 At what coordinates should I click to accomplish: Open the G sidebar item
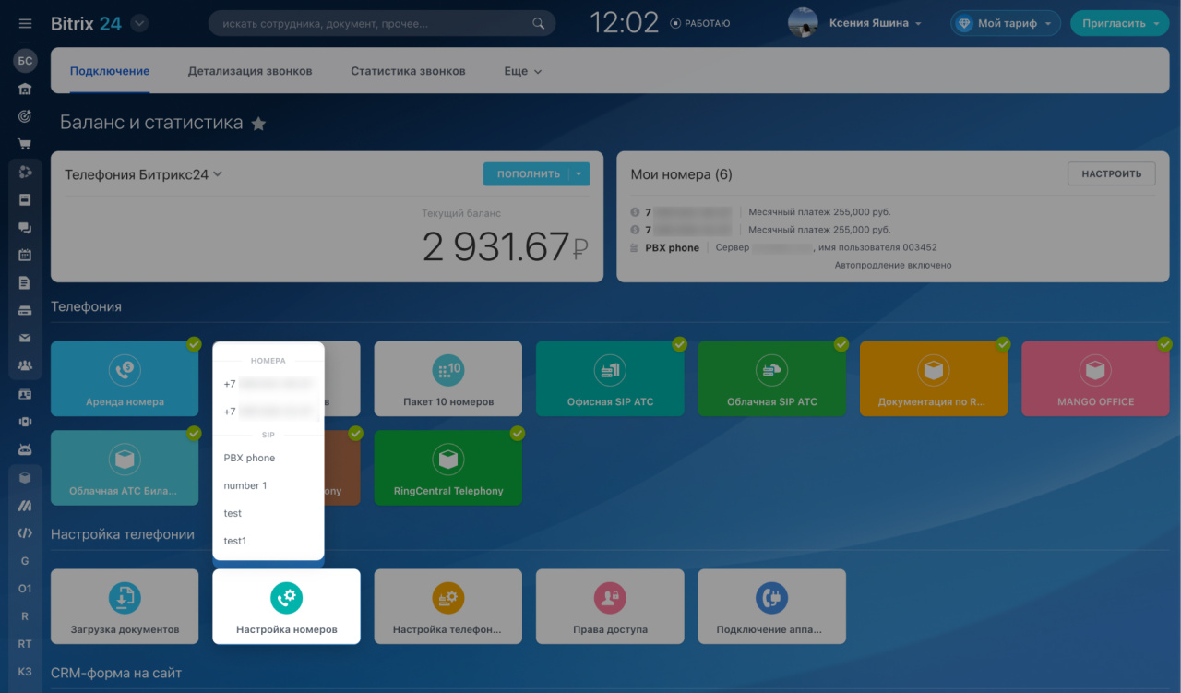25,560
